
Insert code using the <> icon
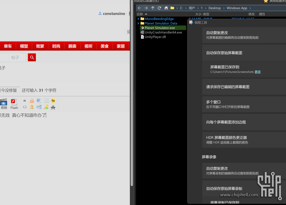coord(25,107)
